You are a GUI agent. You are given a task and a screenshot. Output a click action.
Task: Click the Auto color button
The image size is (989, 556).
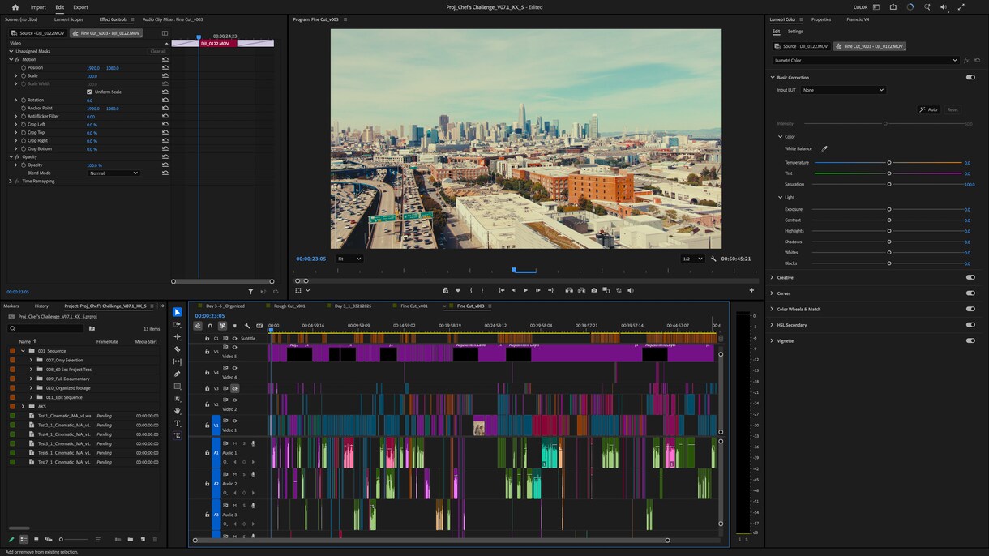tap(928, 109)
